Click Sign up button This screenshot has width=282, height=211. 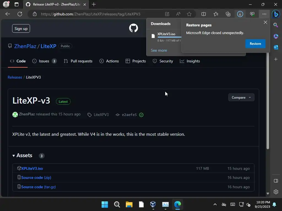pyautogui.click(x=21, y=29)
